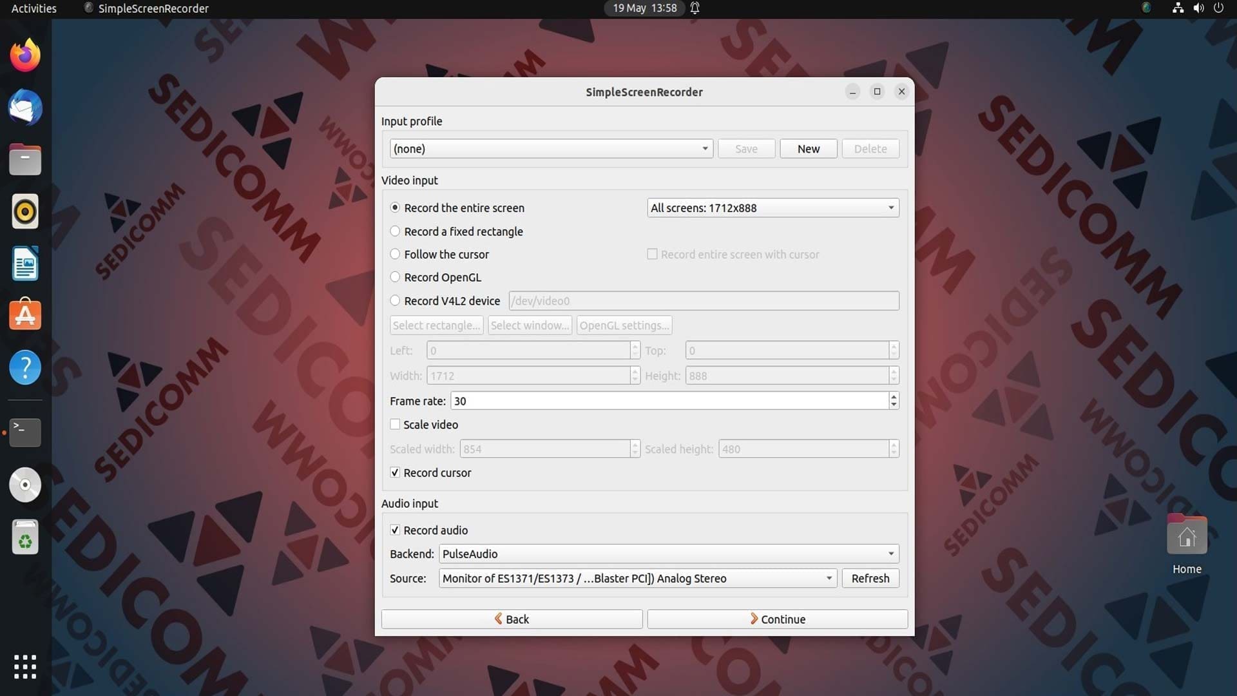Open Firefox from the dock

tap(25, 55)
